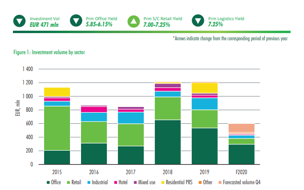Click the 'Figure 1: Investment volume by sector' title

[49, 52]
